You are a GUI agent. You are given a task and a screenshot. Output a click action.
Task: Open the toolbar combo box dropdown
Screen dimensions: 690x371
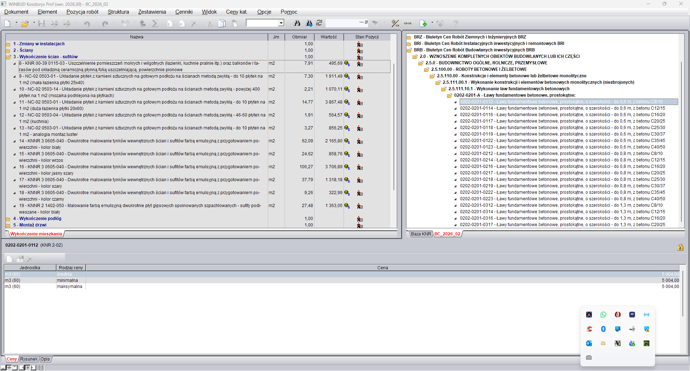(281, 23)
